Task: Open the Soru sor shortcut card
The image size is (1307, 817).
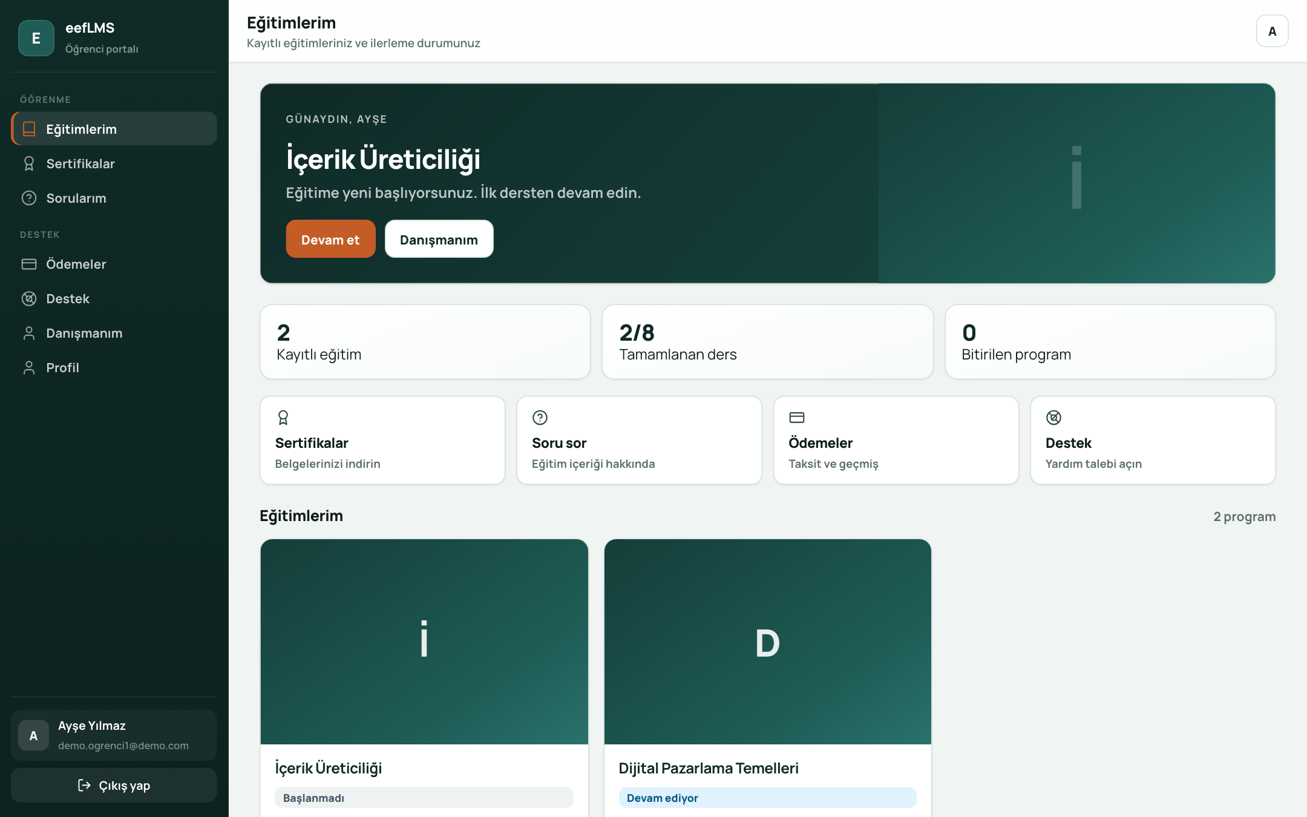Action: [639, 440]
